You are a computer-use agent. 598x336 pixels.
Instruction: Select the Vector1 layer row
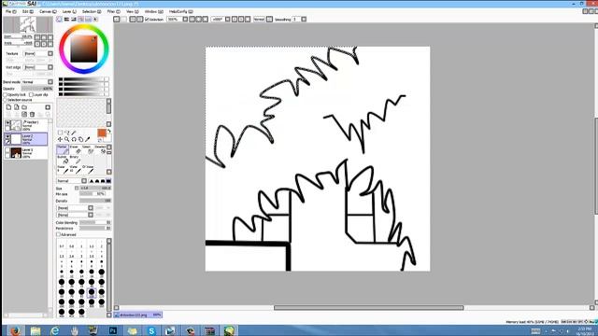coord(26,125)
